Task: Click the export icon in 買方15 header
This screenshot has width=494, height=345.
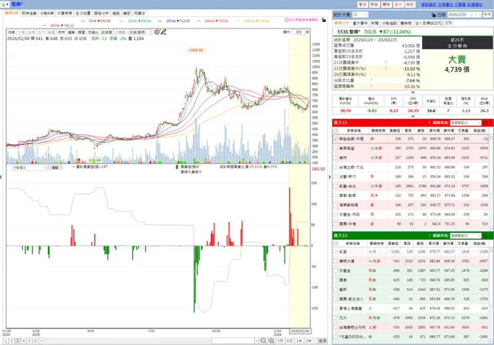Action: point(485,123)
